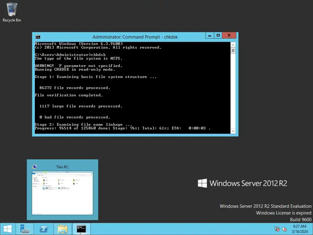This screenshot has height=235, width=313.
Task: Click the 'Running CHKDSK in read-only mode.' line
Action: 75,69
